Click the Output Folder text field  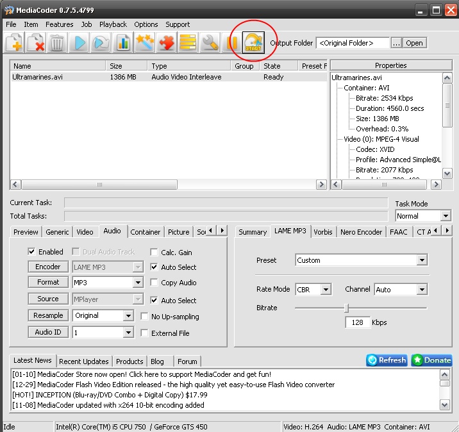tap(353, 43)
